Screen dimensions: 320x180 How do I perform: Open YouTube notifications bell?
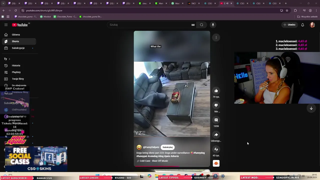[302, 25]
